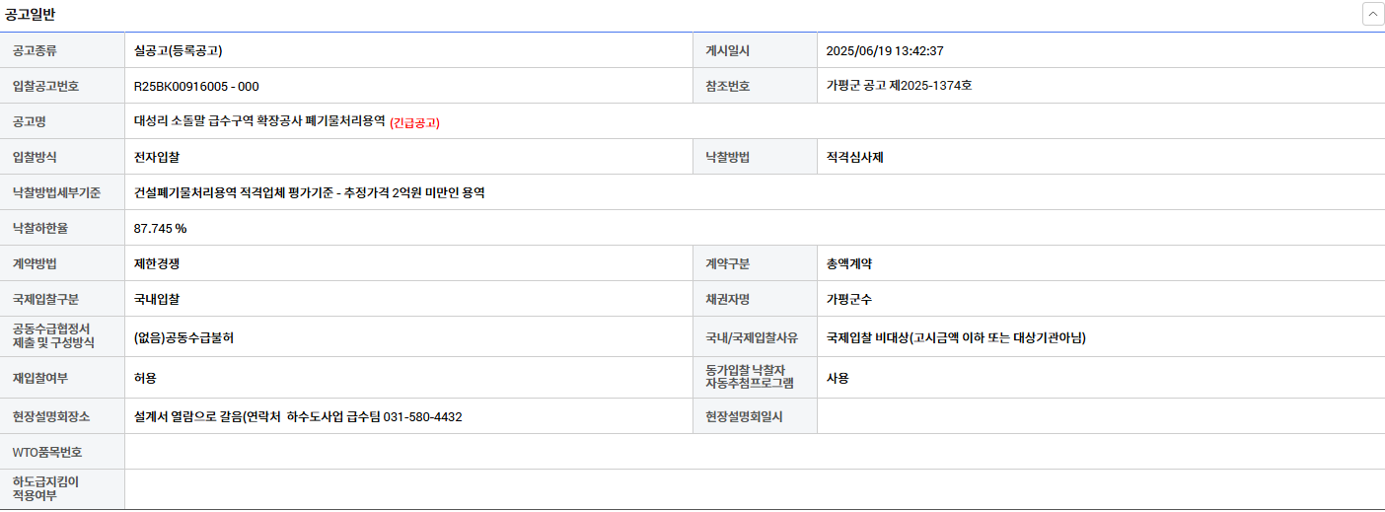Viewport: 1385px width, 512px height.
Task: Click the site briefing location contact text
Action: coord(298,416)
